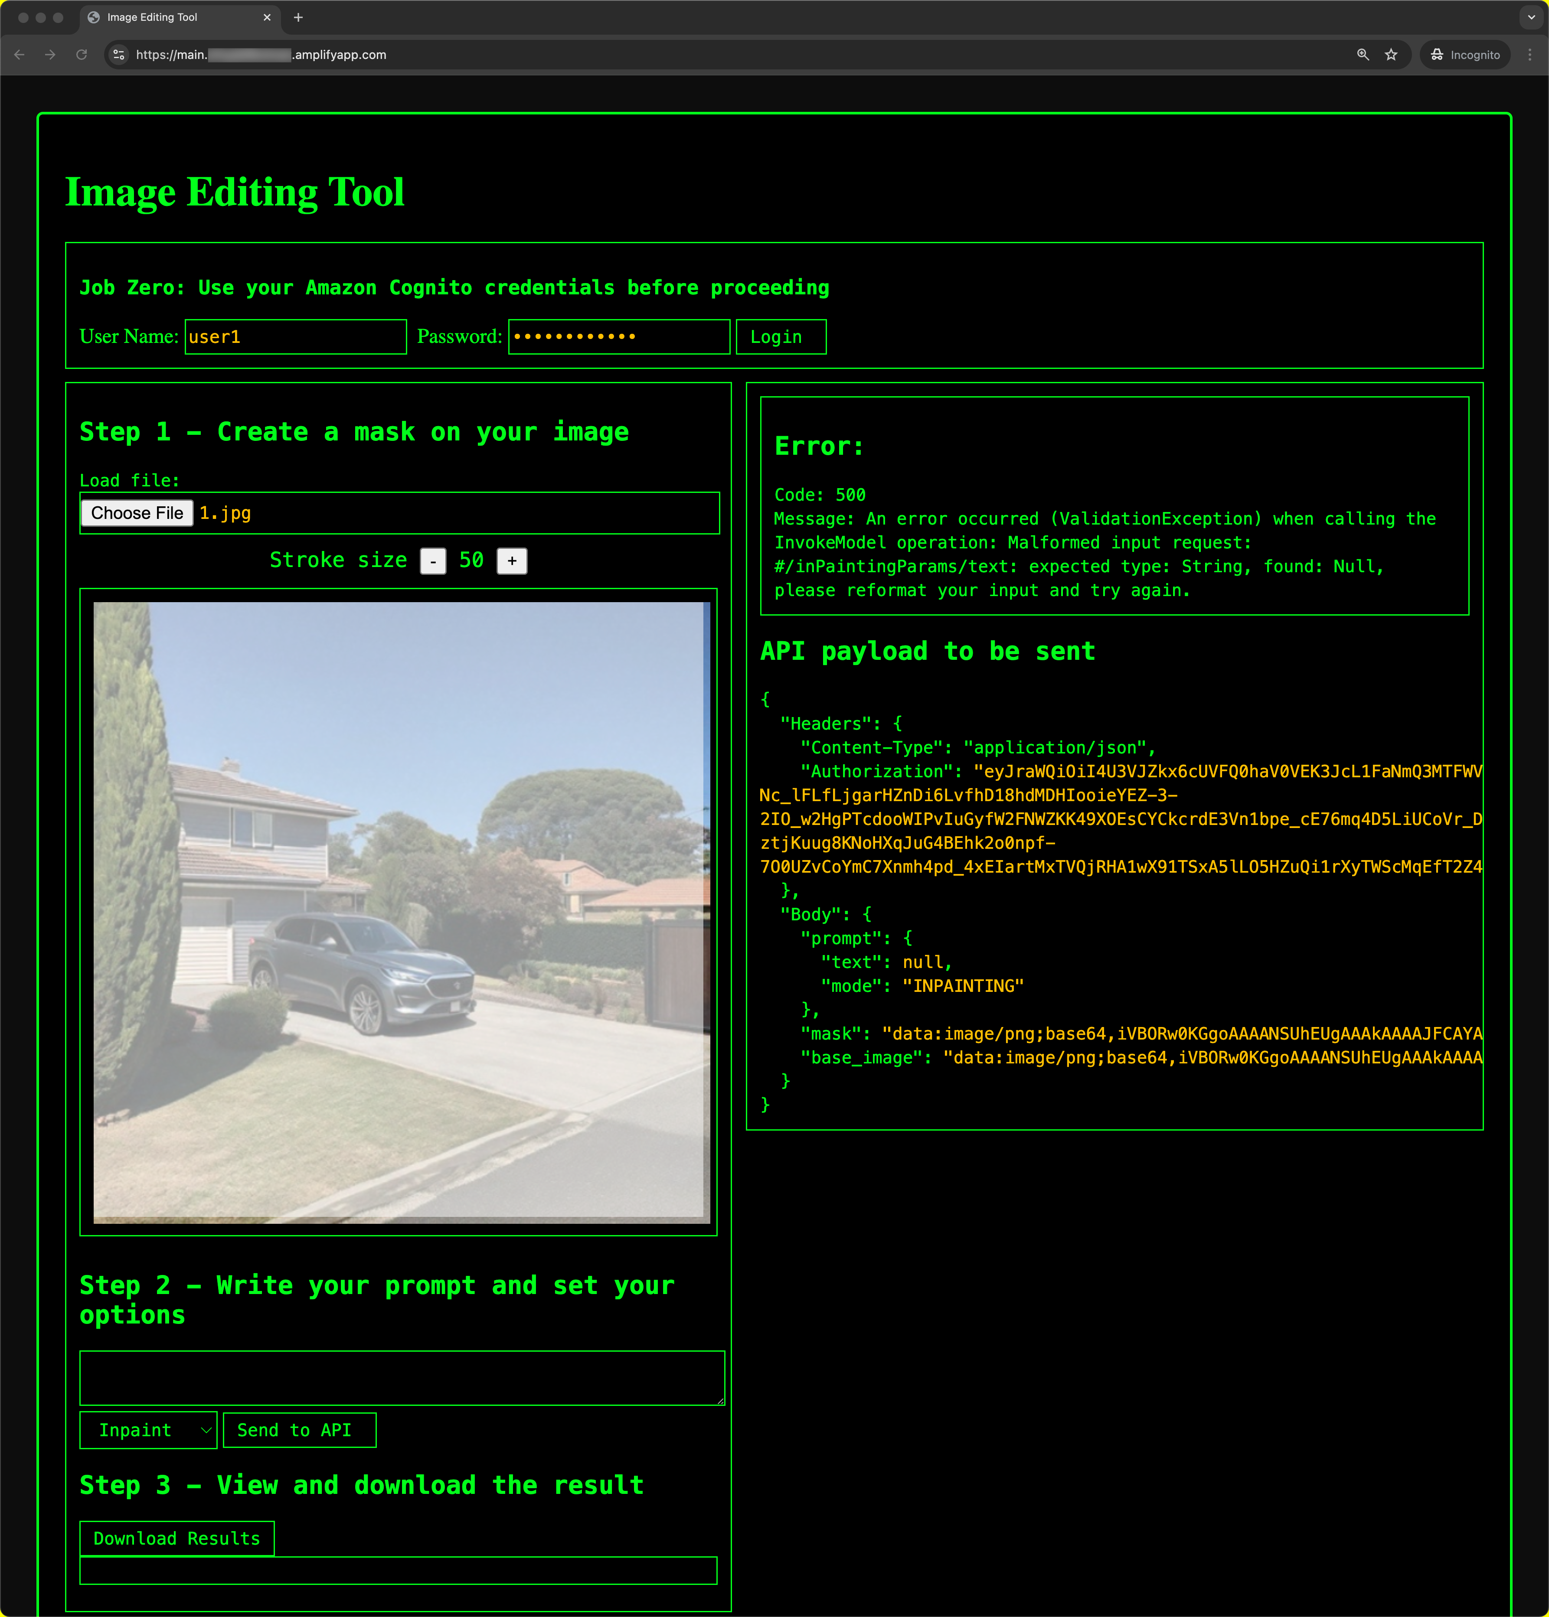
Task: Focus the User Name input field
Action: coord(295,336)
